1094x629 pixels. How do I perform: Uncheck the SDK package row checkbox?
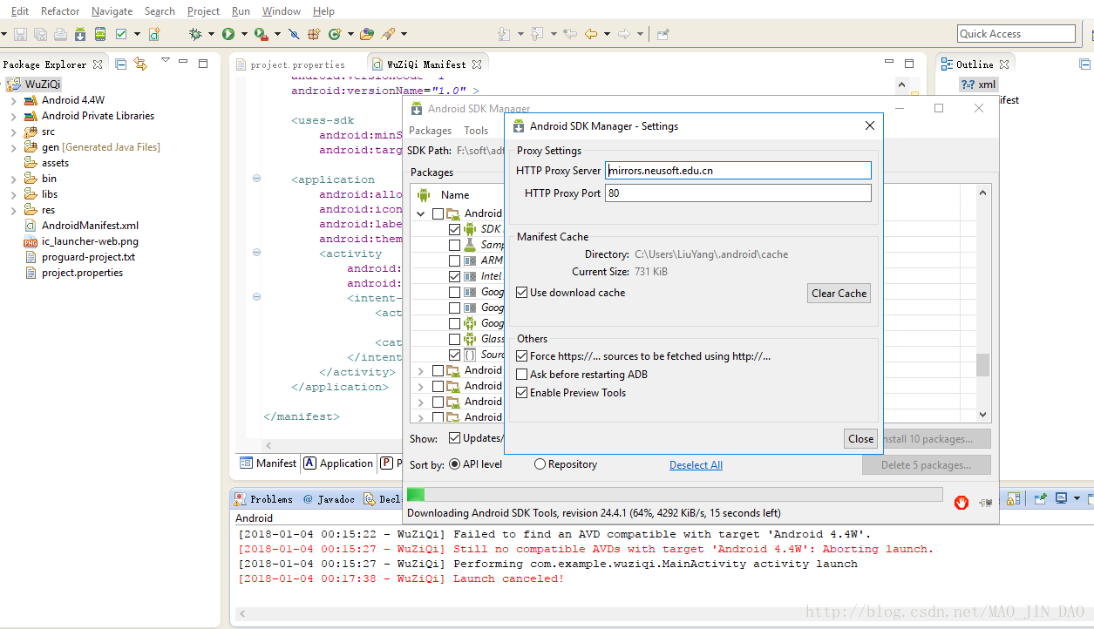[x=454, y=229]
